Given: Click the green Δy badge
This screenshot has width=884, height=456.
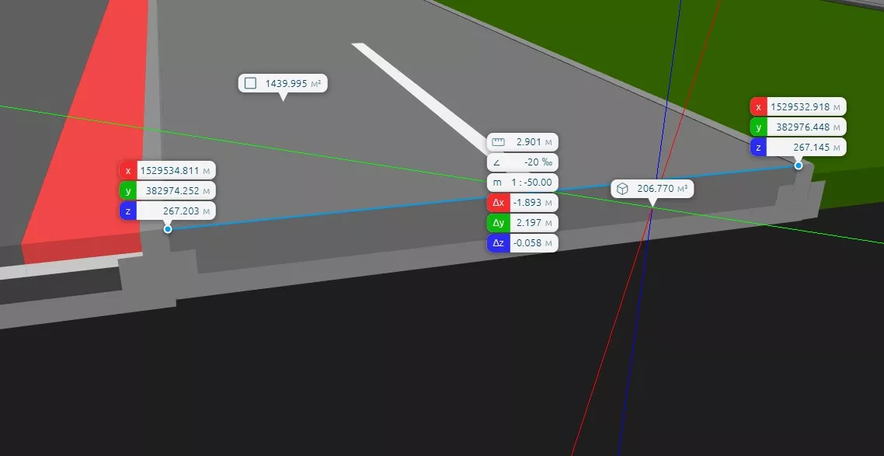Looking at the screenshot, I should click(498, 224).
